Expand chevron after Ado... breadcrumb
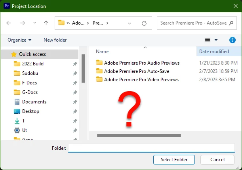The width and height of the screenshot is (242, 170). point(88,23)
